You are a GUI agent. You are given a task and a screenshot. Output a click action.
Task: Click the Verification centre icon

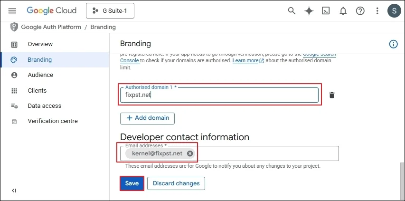14,122
